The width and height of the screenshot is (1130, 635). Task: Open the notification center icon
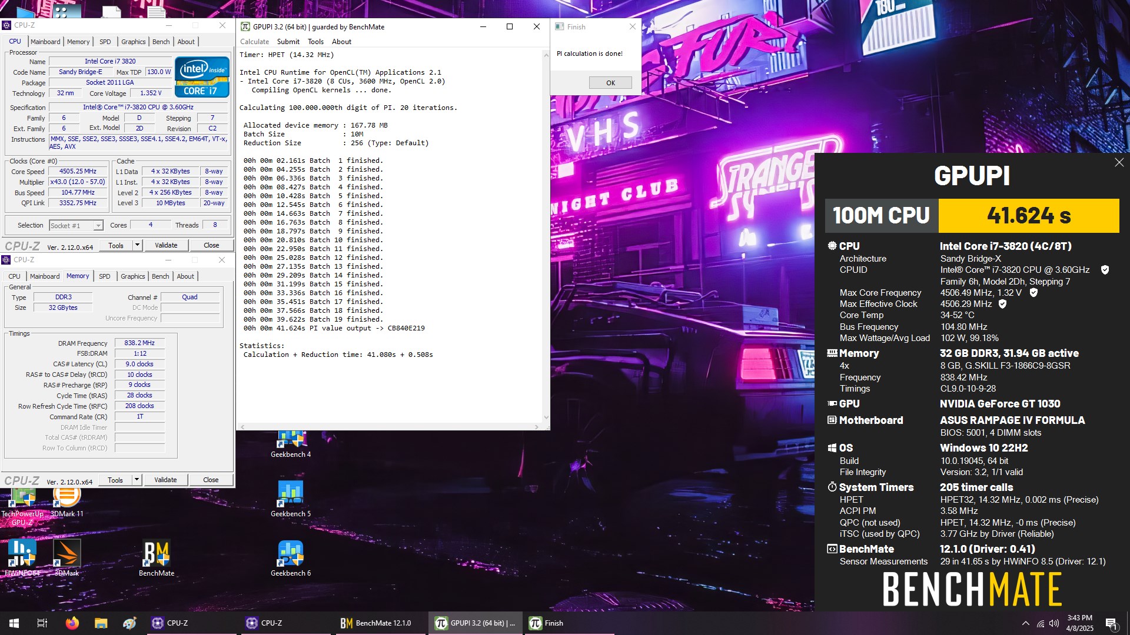1111,623
